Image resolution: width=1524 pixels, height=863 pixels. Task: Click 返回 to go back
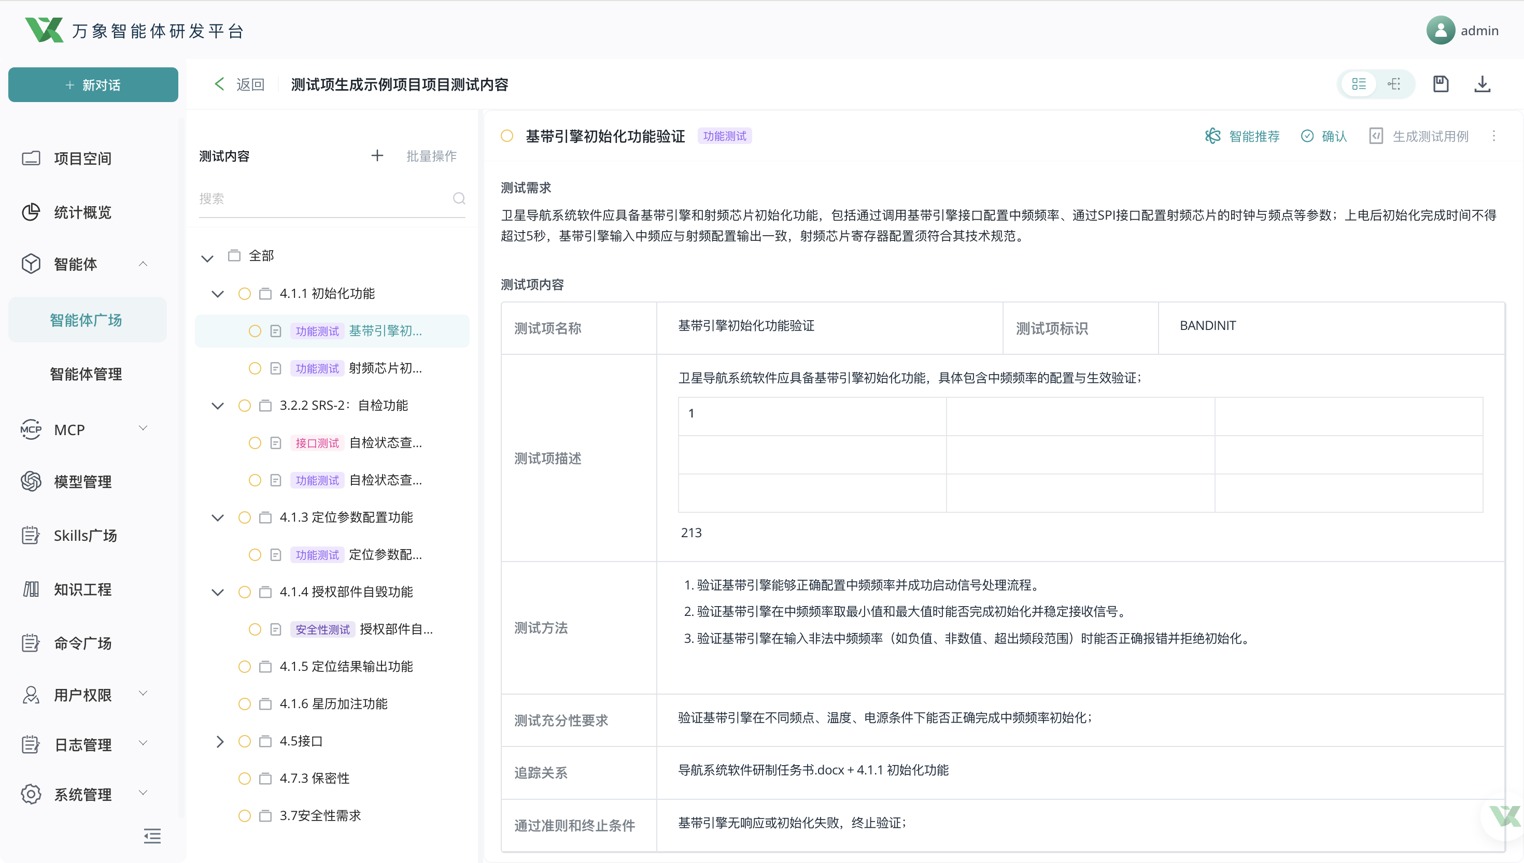tap(250, 84)
